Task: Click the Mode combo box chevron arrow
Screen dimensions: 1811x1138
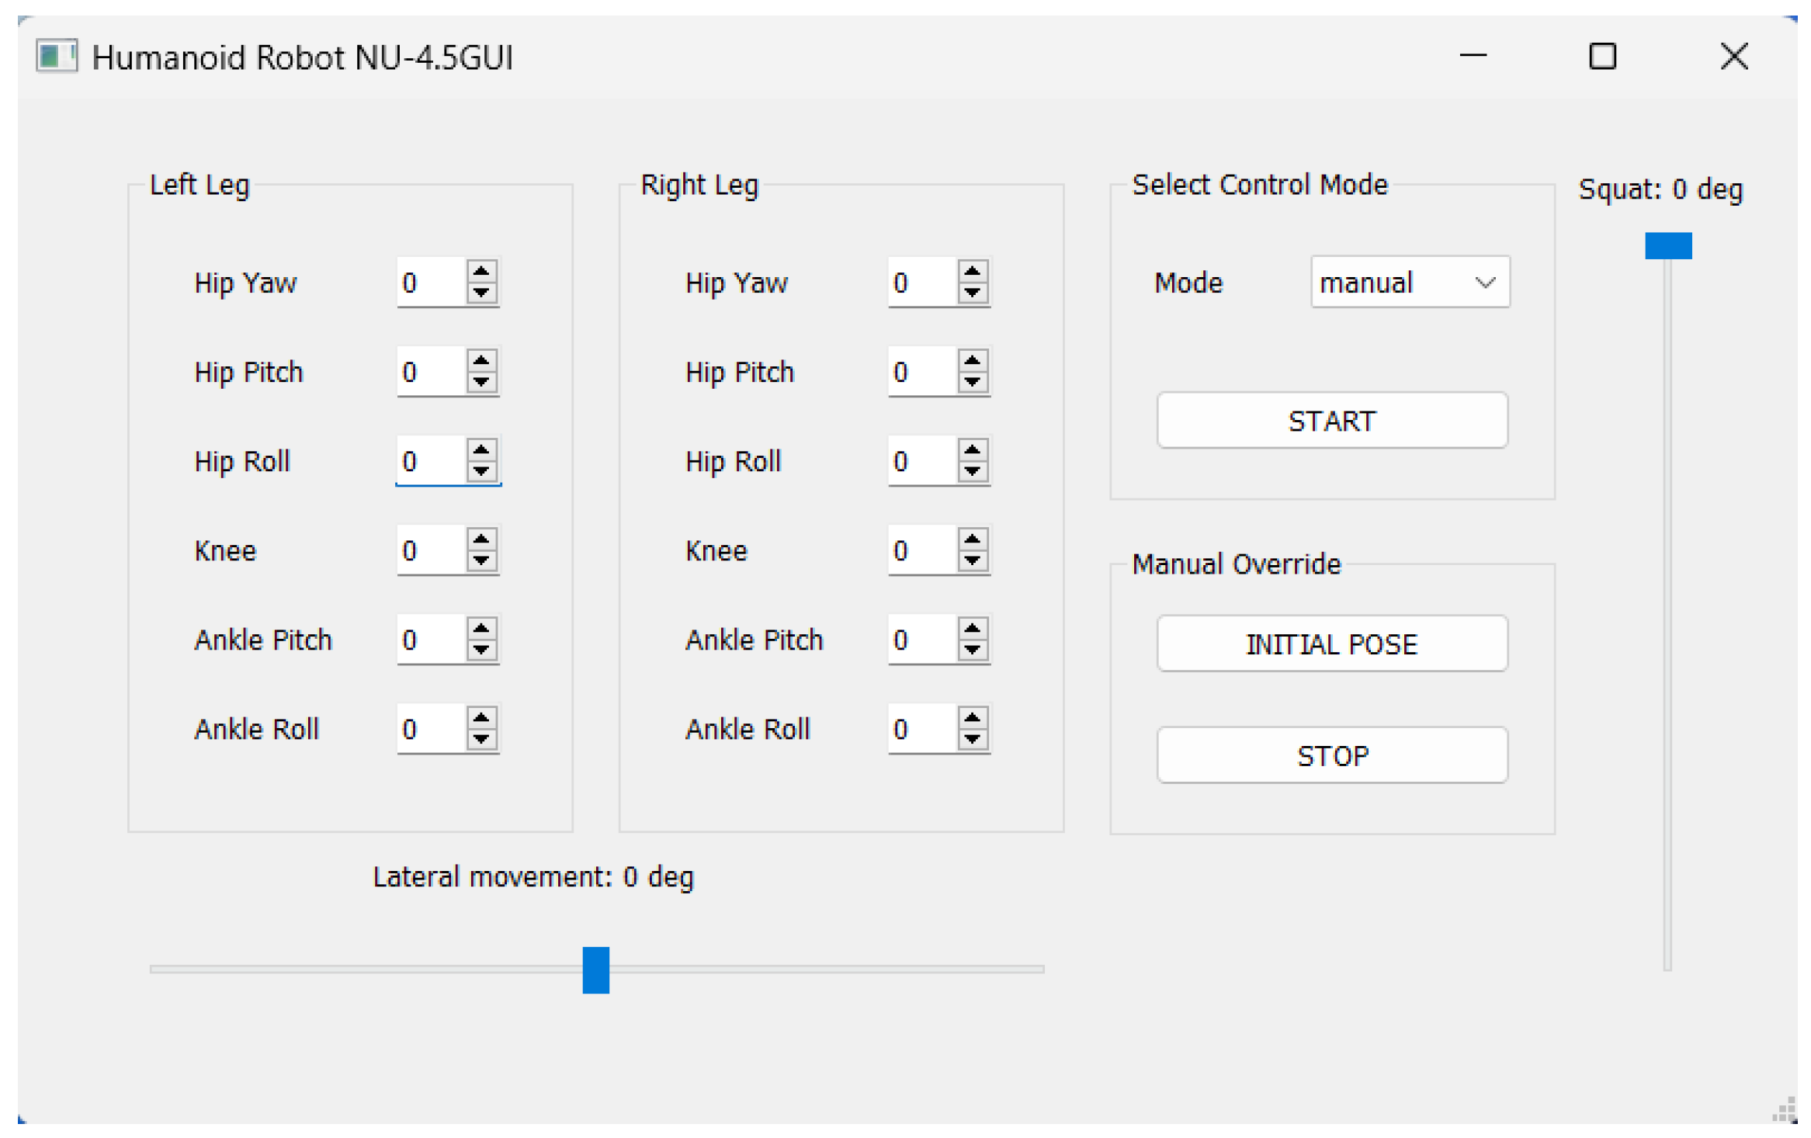Action: [x=1484, y=283]
